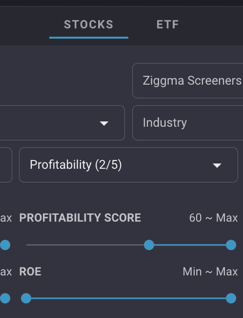Click the 60 ~ Max range text

pyautogui.click(x=213, y=218)
